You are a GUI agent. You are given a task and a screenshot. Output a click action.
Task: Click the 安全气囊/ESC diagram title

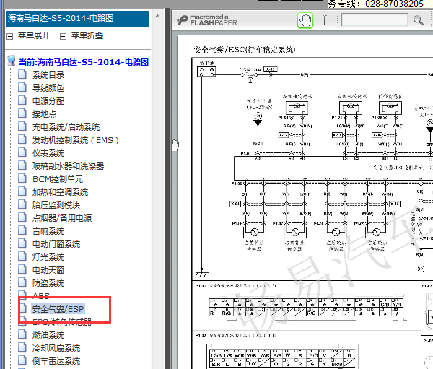click(245, 50)
